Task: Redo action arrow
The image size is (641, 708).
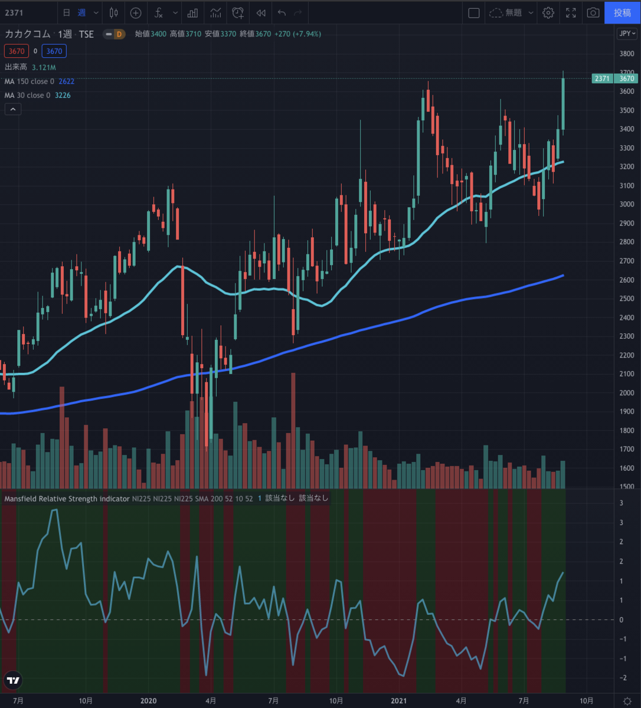Action: coord(298,12)
